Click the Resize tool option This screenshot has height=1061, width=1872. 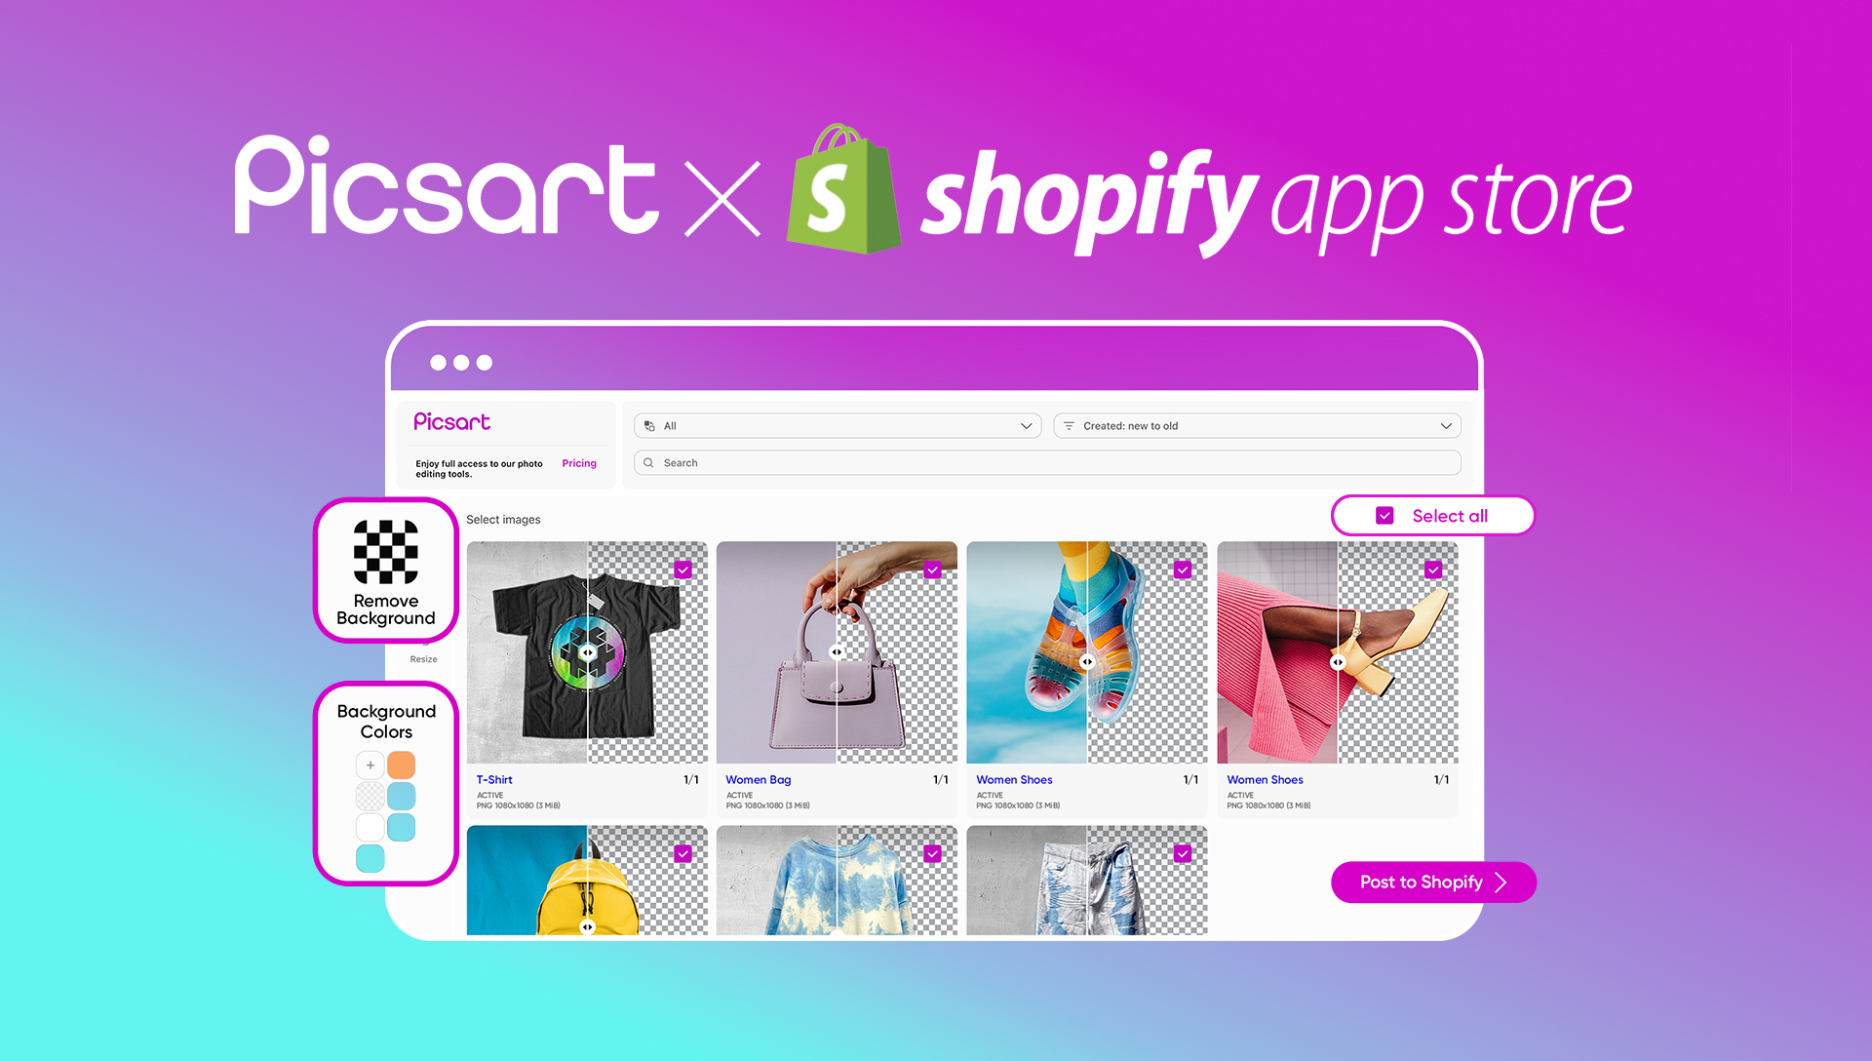point(422,657)
